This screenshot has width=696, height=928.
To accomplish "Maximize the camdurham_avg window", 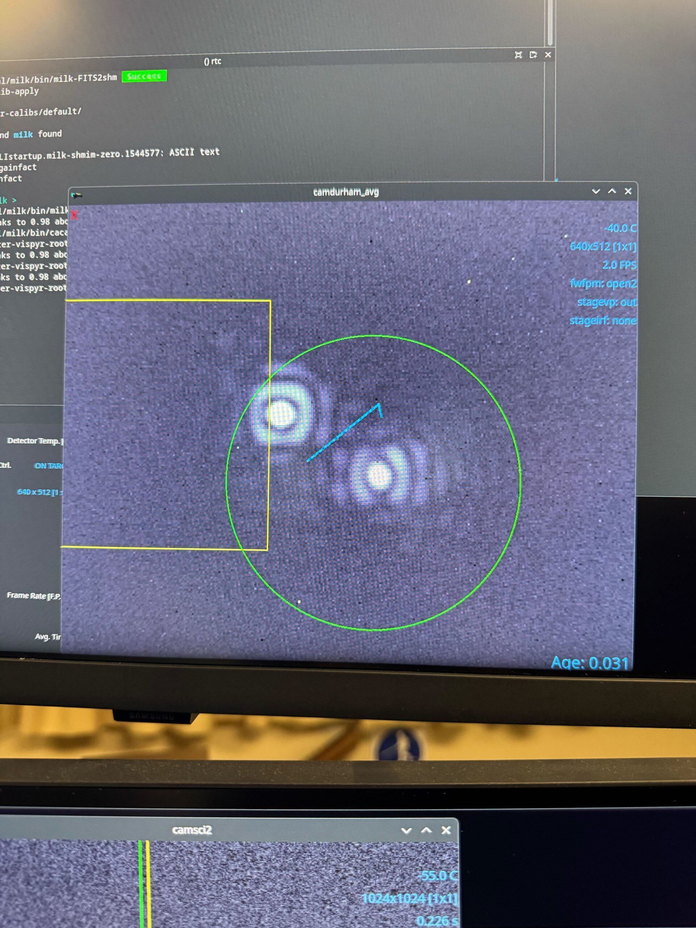I will pos(612,191).
